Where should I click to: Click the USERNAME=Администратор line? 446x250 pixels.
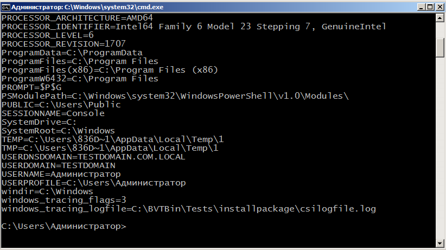(61, 174)
